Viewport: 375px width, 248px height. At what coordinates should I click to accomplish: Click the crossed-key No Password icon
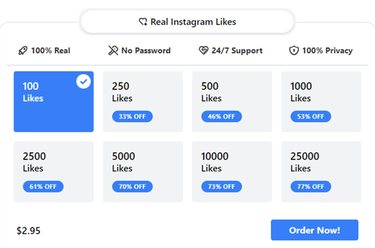pyautogui.click(x=113, y=50)
